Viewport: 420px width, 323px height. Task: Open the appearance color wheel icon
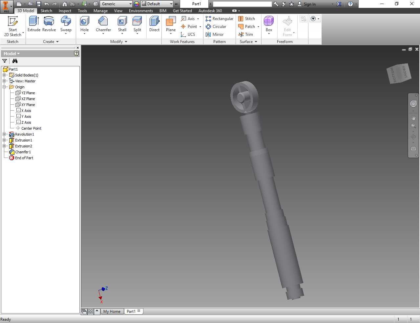[x=136, y=4]
